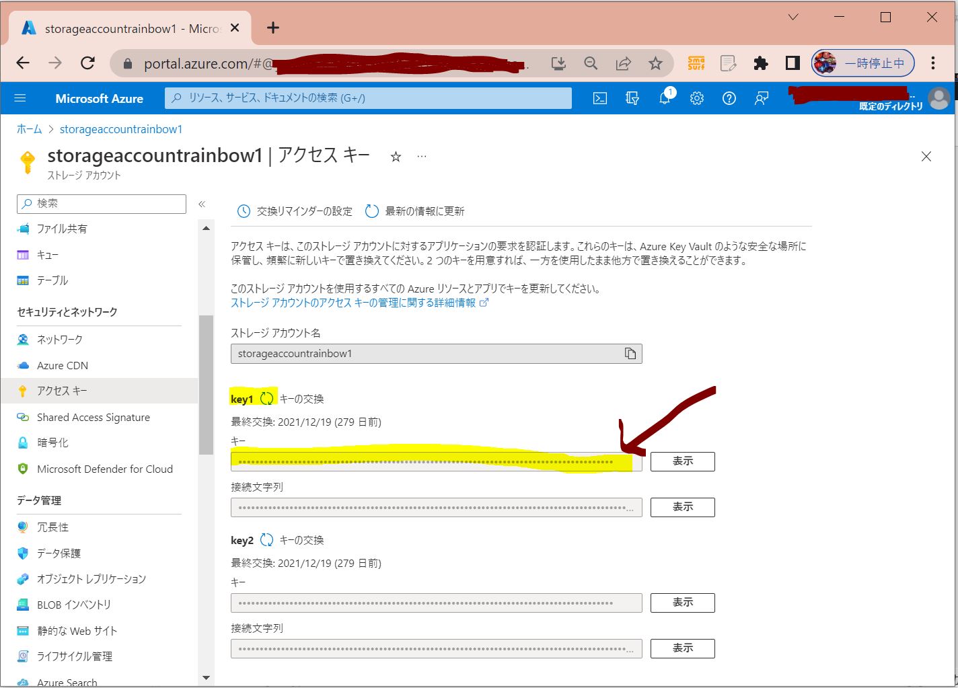
Task: Click 交換リマインダーの設定 button
Action: point(295,211)
